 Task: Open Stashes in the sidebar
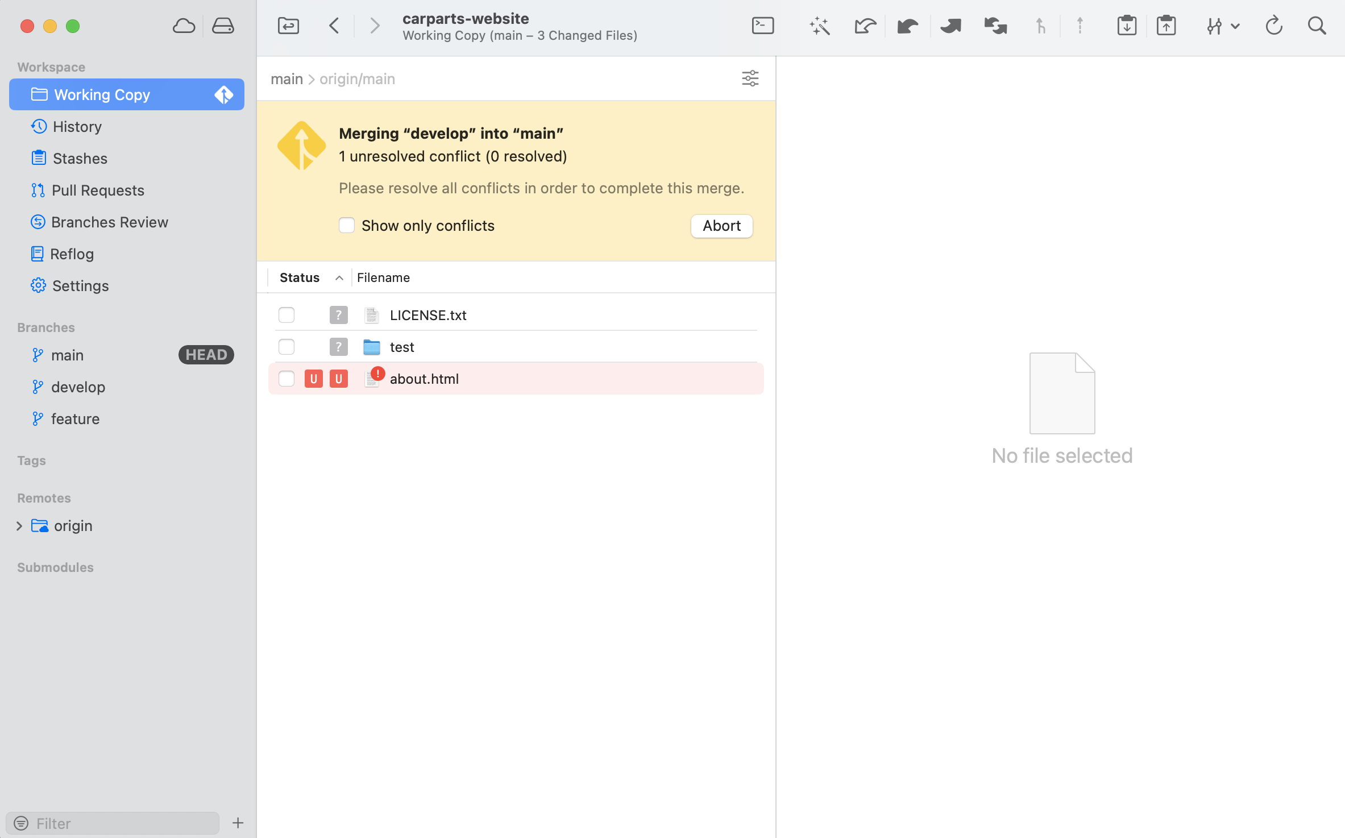[x=80, y=159]
